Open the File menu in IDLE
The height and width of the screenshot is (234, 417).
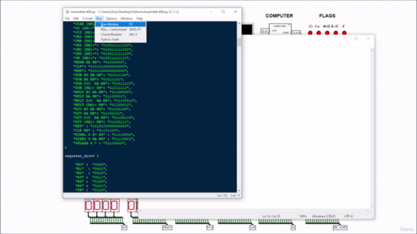click(x=67, y=19)
